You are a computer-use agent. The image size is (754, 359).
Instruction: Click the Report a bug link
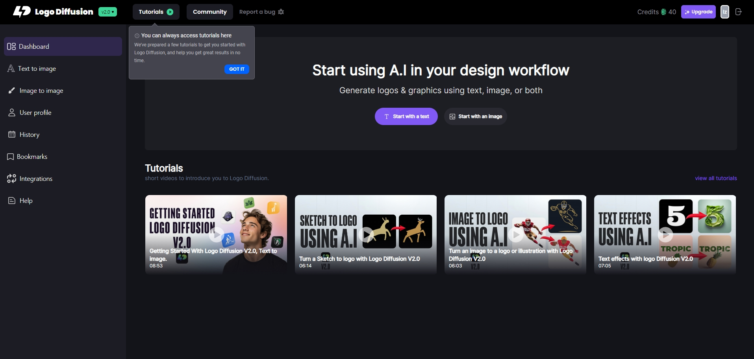point(261,12)
